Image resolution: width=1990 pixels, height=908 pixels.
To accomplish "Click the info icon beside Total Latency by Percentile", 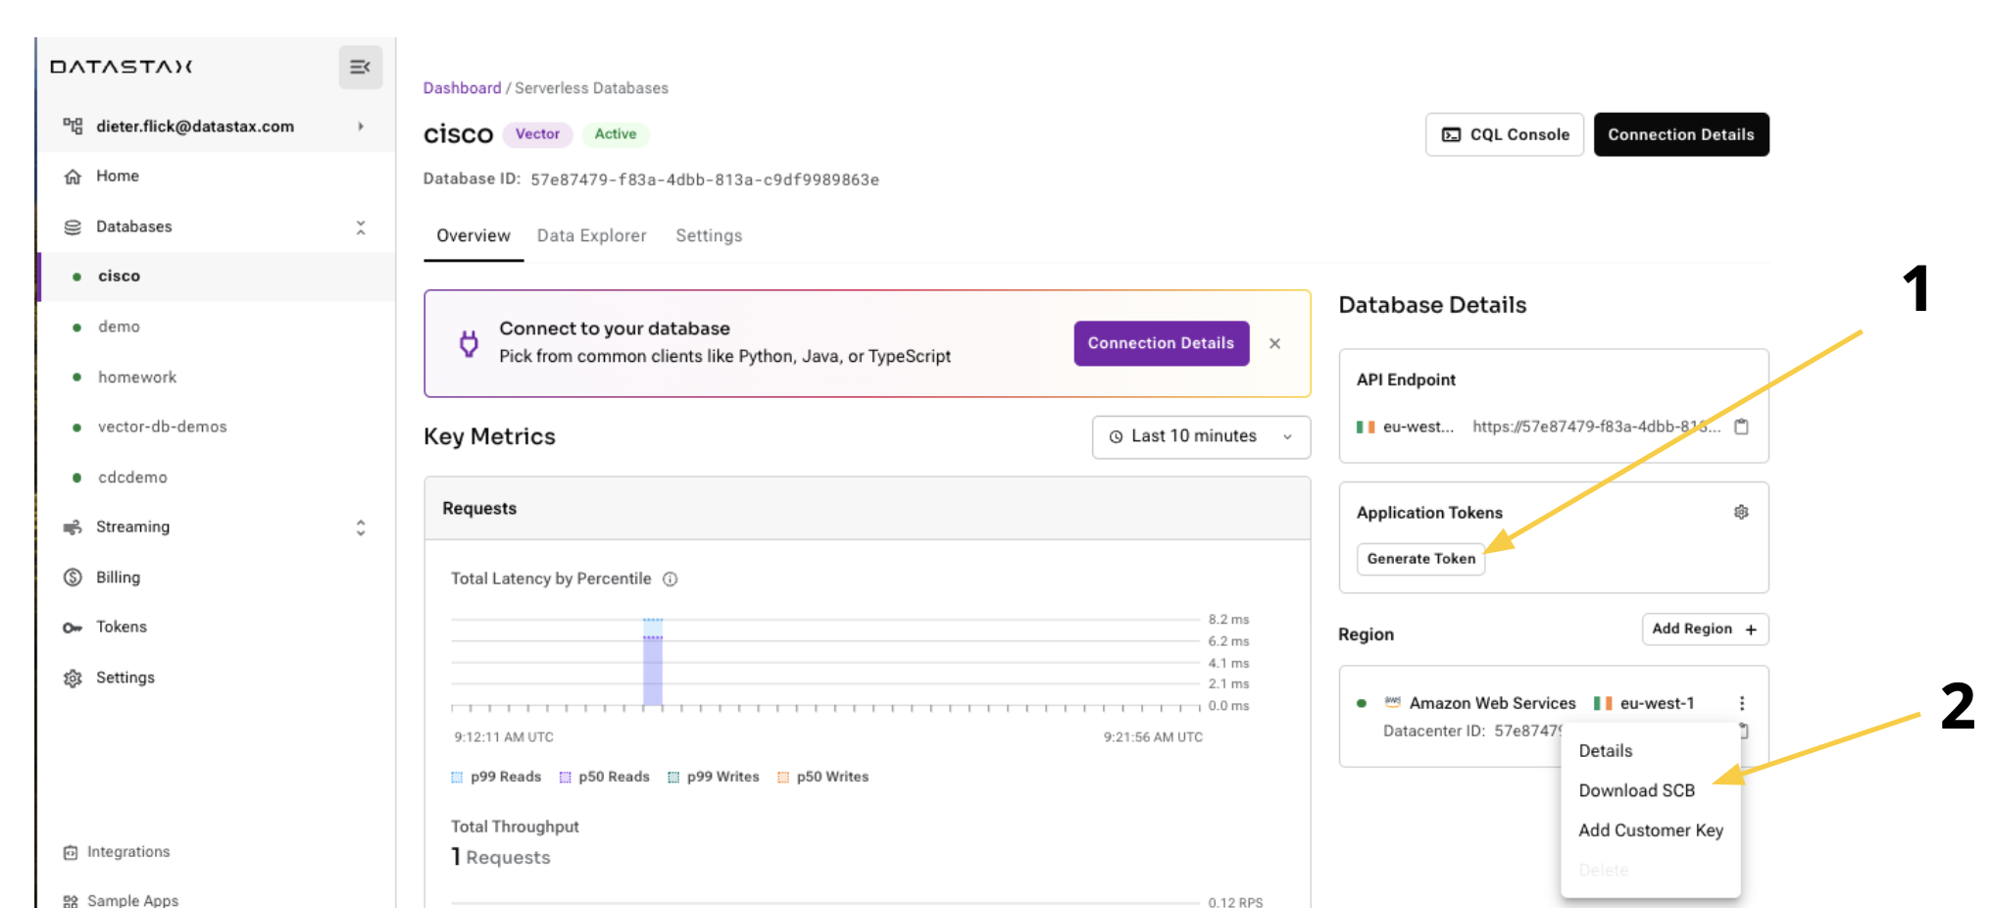I will pyautogui.click(x=670, y=580).
